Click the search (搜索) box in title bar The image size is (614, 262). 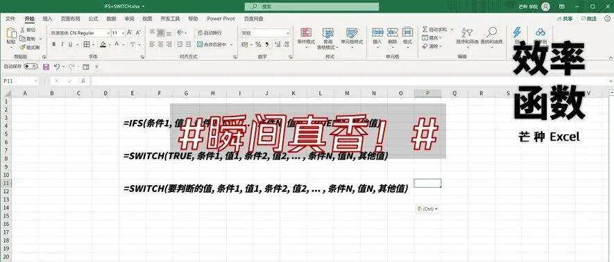[x=312, y=7]
